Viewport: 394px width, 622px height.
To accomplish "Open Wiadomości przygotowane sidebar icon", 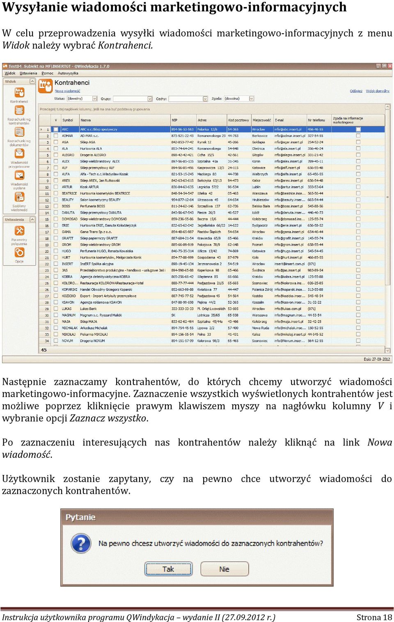I will click(x=19, y=154).
